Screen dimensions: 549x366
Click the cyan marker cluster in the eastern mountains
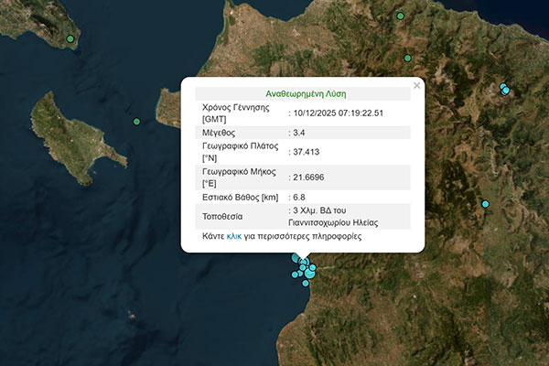pyautogui.click(x=504, y=89)
